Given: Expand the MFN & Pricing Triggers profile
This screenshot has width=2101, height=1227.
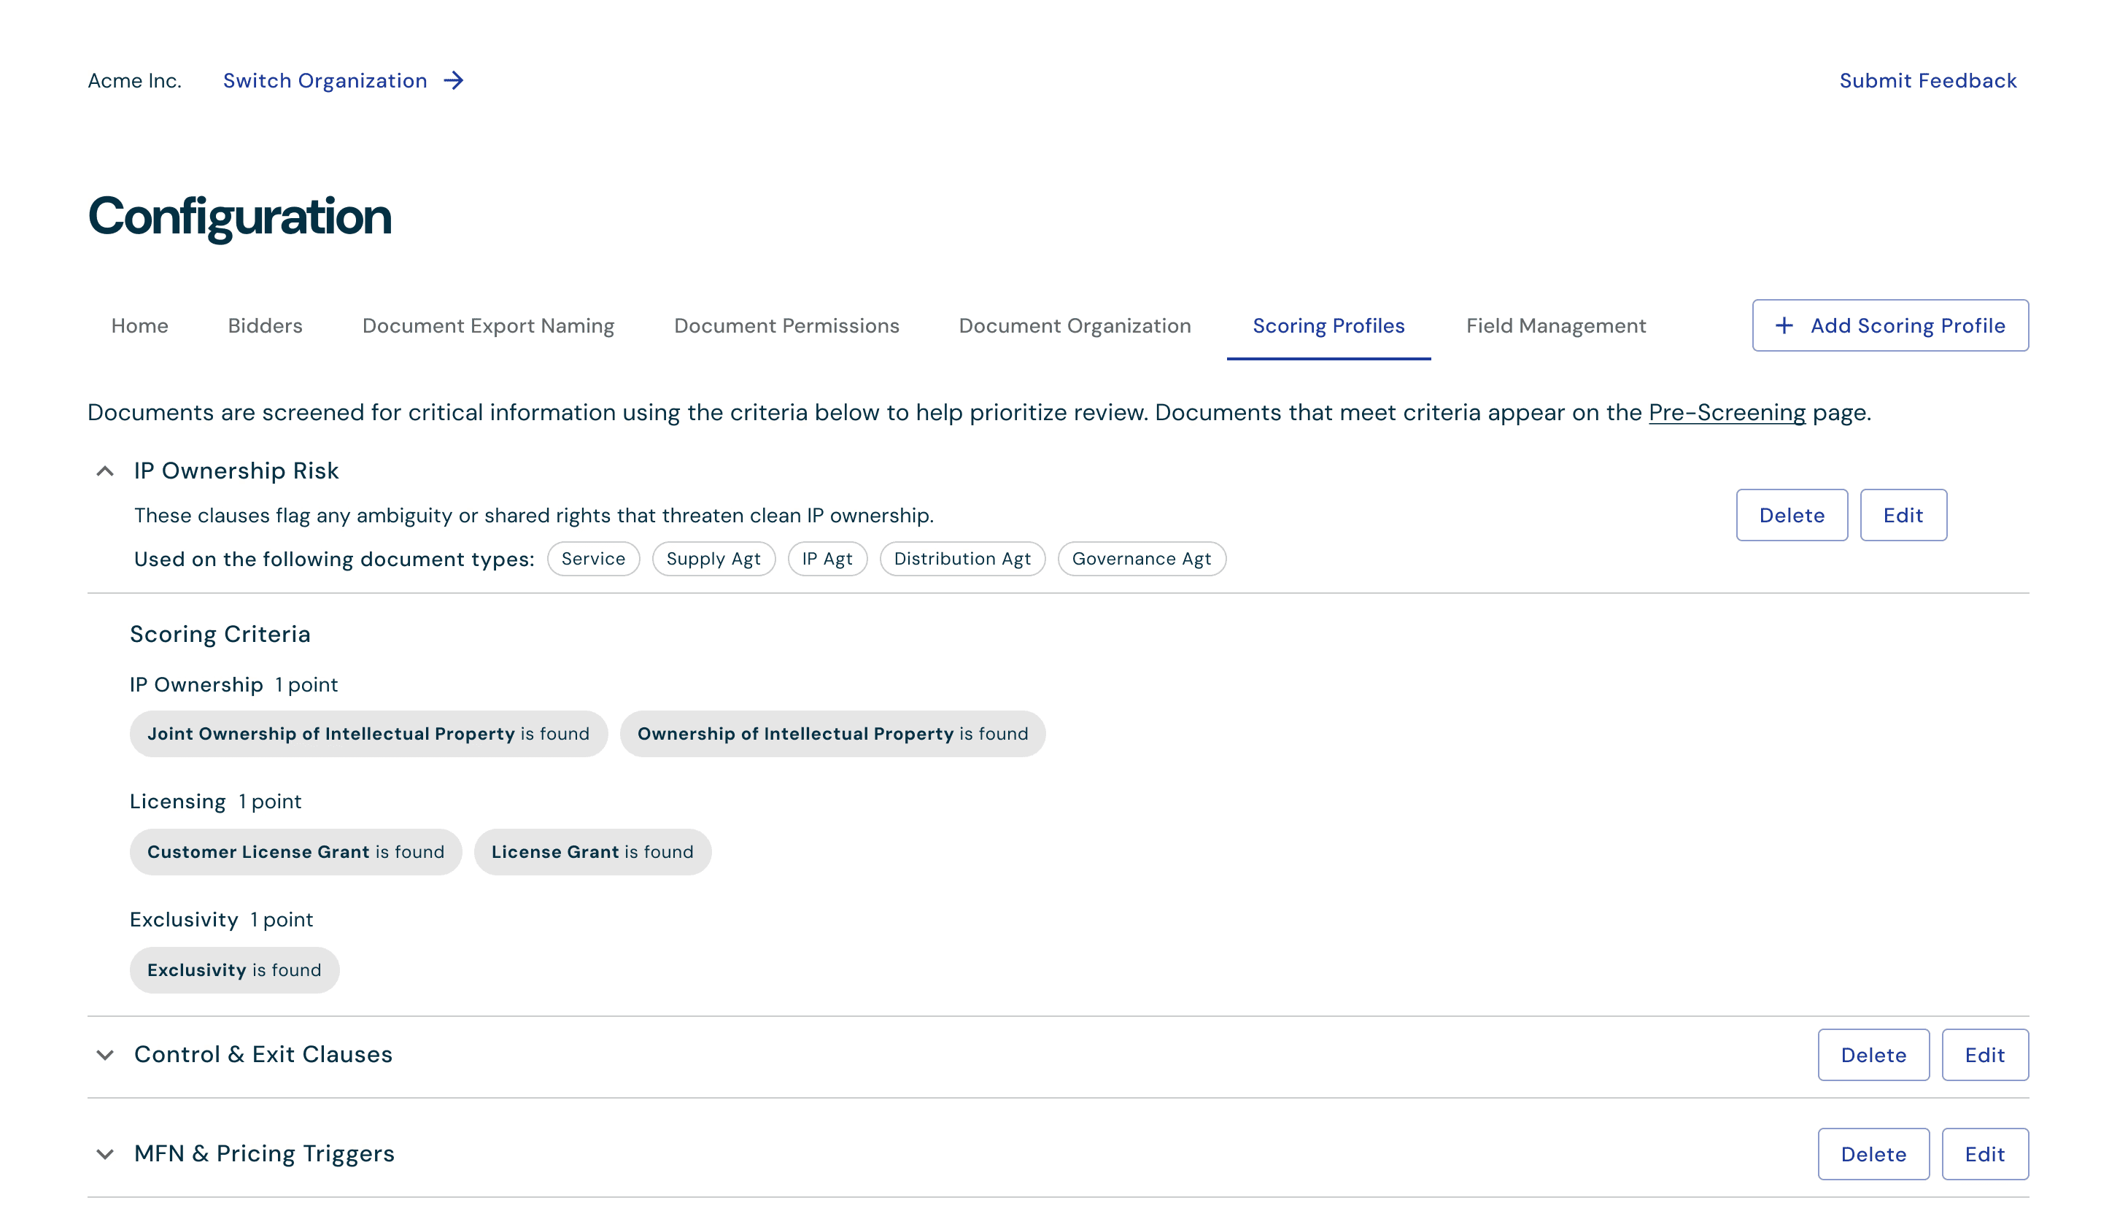Looking at the screenshot, I should 105,1155.
